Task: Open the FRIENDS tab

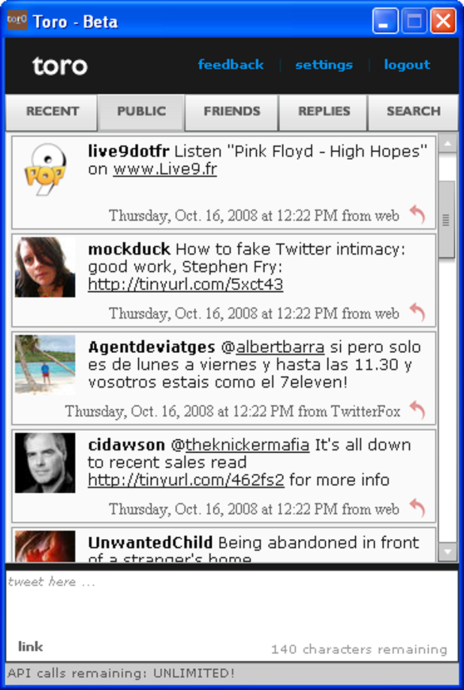Action: (232, 112)
